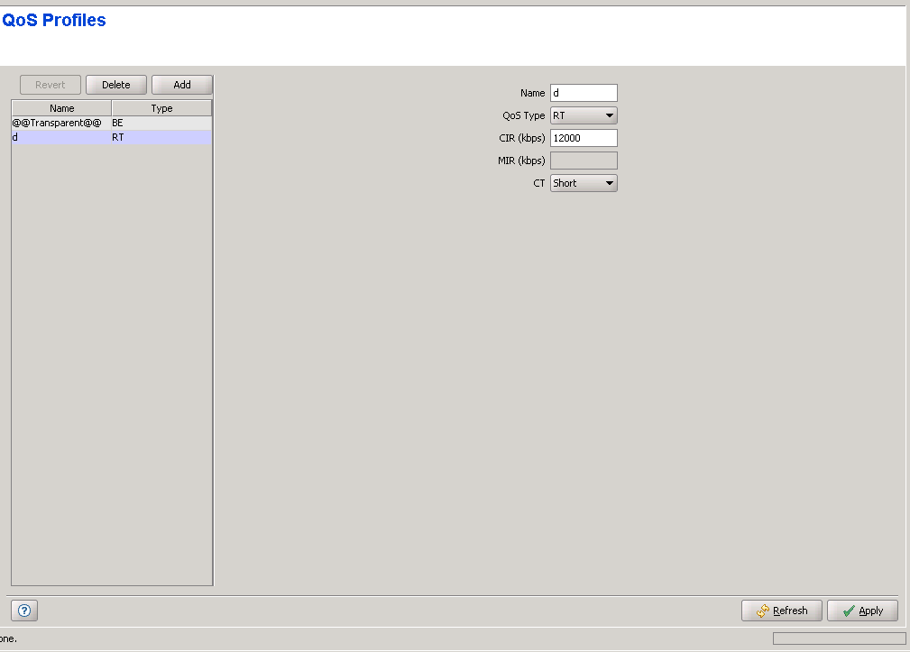Viewport: 910px width, 652px height.
Task: Click the Refresh button with arrows icon
Action: pyautogui.click(x=781, y=611)
